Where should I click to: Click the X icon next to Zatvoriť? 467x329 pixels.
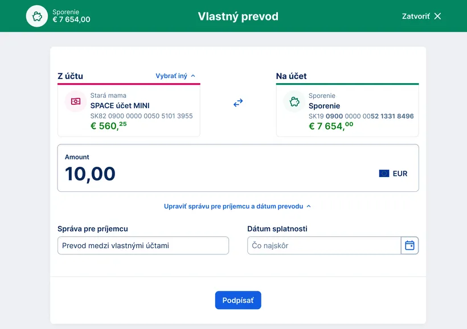437,16
